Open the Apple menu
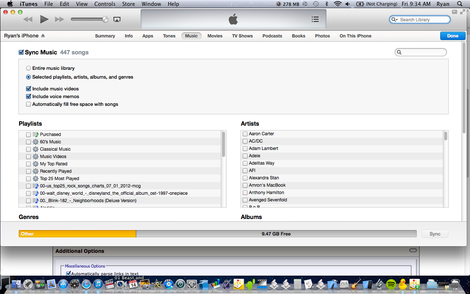This screenshot has width=470, height=294. point(10,4)
